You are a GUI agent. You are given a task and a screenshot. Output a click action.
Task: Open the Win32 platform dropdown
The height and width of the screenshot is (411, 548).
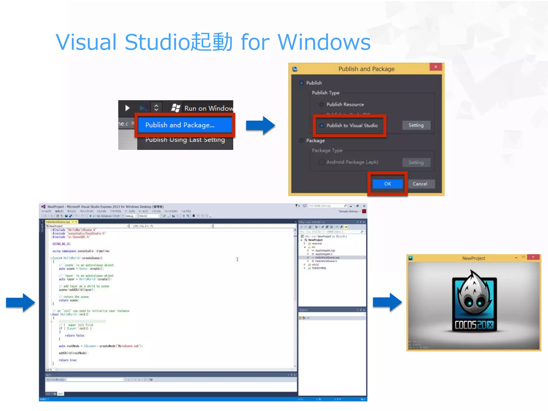[149, 216]
